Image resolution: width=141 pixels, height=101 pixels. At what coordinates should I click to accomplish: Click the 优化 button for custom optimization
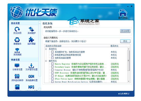tap(125, 41)
